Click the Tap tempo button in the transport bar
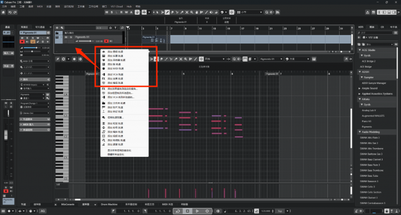 (280, 211)
